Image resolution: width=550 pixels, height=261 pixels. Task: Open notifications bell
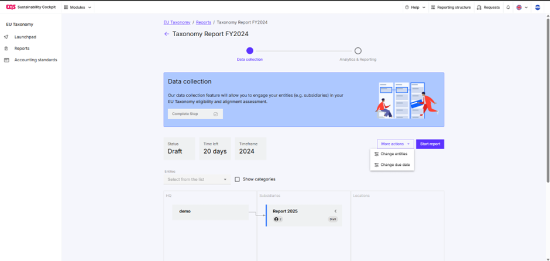point(508,7)
